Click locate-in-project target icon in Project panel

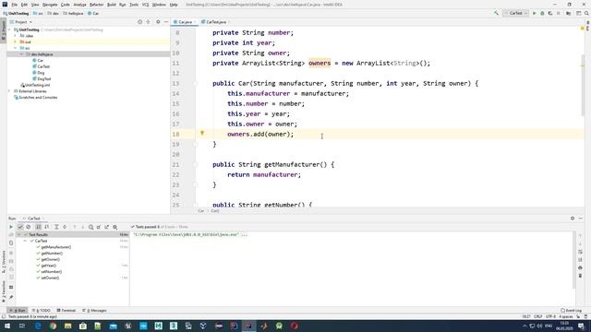[139, 22]
